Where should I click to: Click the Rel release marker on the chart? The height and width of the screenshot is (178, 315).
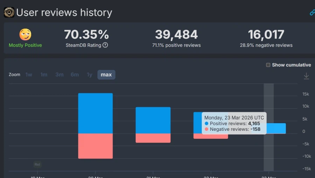pos(37,164)
